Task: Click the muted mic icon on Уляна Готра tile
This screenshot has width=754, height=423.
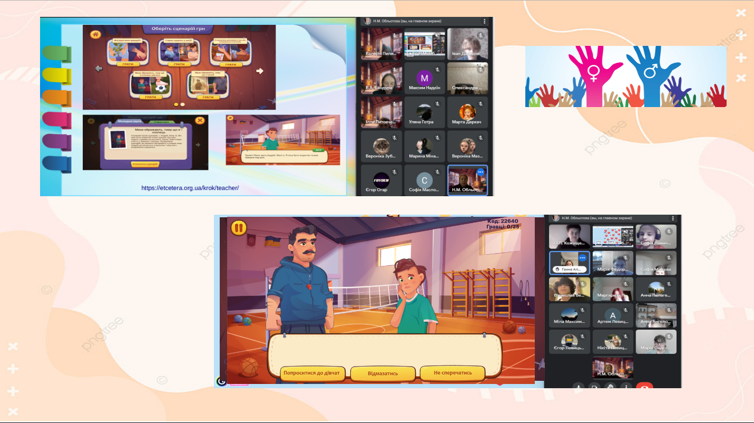Action: (437, 104)
